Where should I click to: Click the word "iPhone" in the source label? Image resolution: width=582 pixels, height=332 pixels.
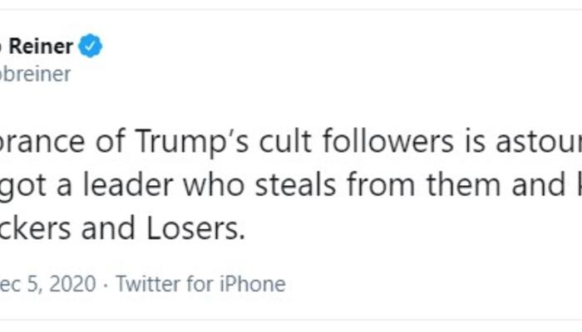coord(250,285)
